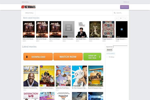150x100 pixels.
Task: Open the Z Nation poster
Action: coord(79,96)
